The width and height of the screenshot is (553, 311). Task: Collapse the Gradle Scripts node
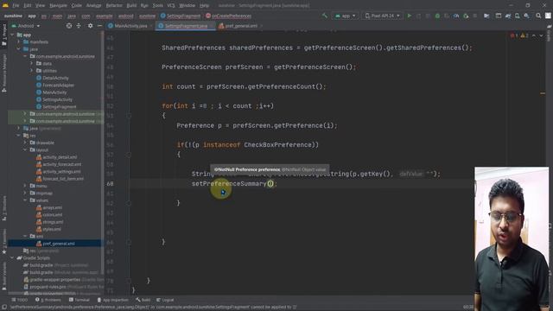tap(13, 258)
